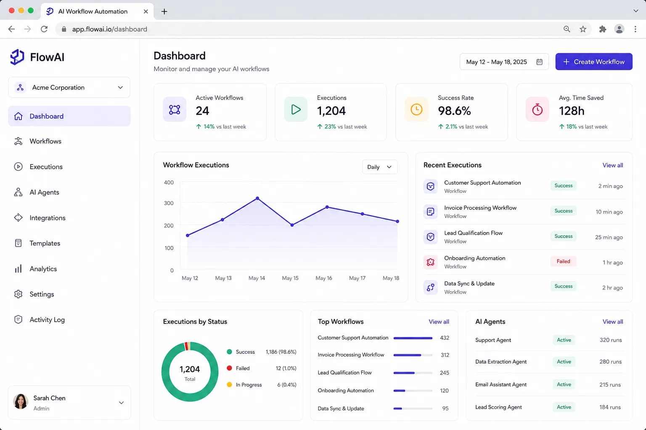Viewport: 646px width, 430px height.
Task: Open the Acme Corporation organization dropdown
Action: (69, 87)
